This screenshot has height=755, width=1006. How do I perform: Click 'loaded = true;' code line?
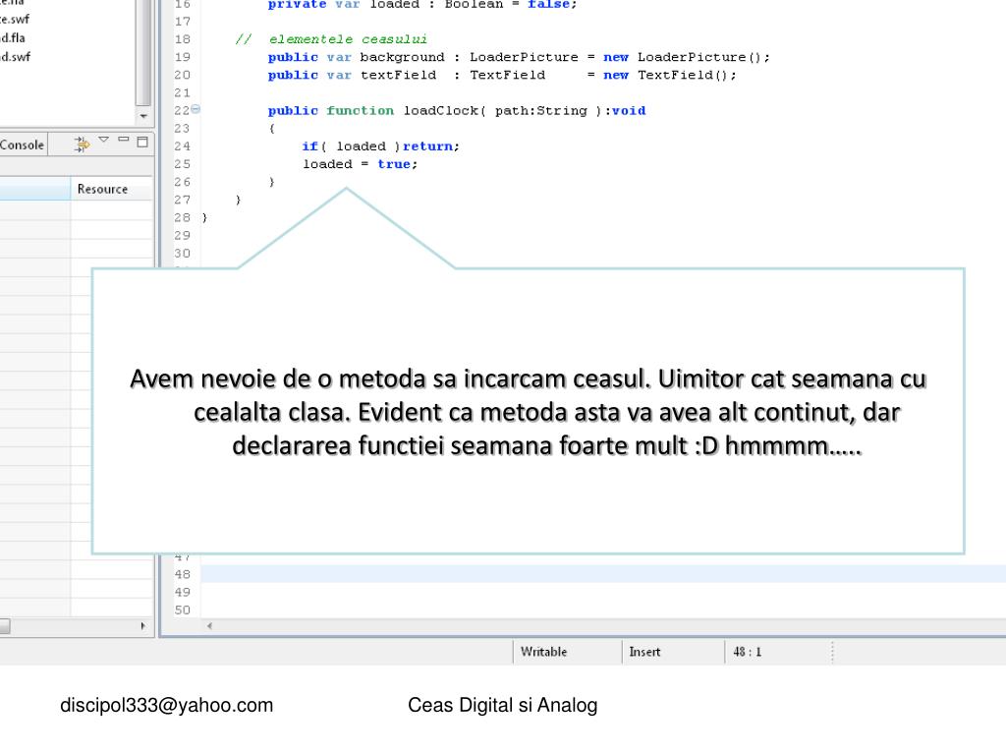click(360, 164)
